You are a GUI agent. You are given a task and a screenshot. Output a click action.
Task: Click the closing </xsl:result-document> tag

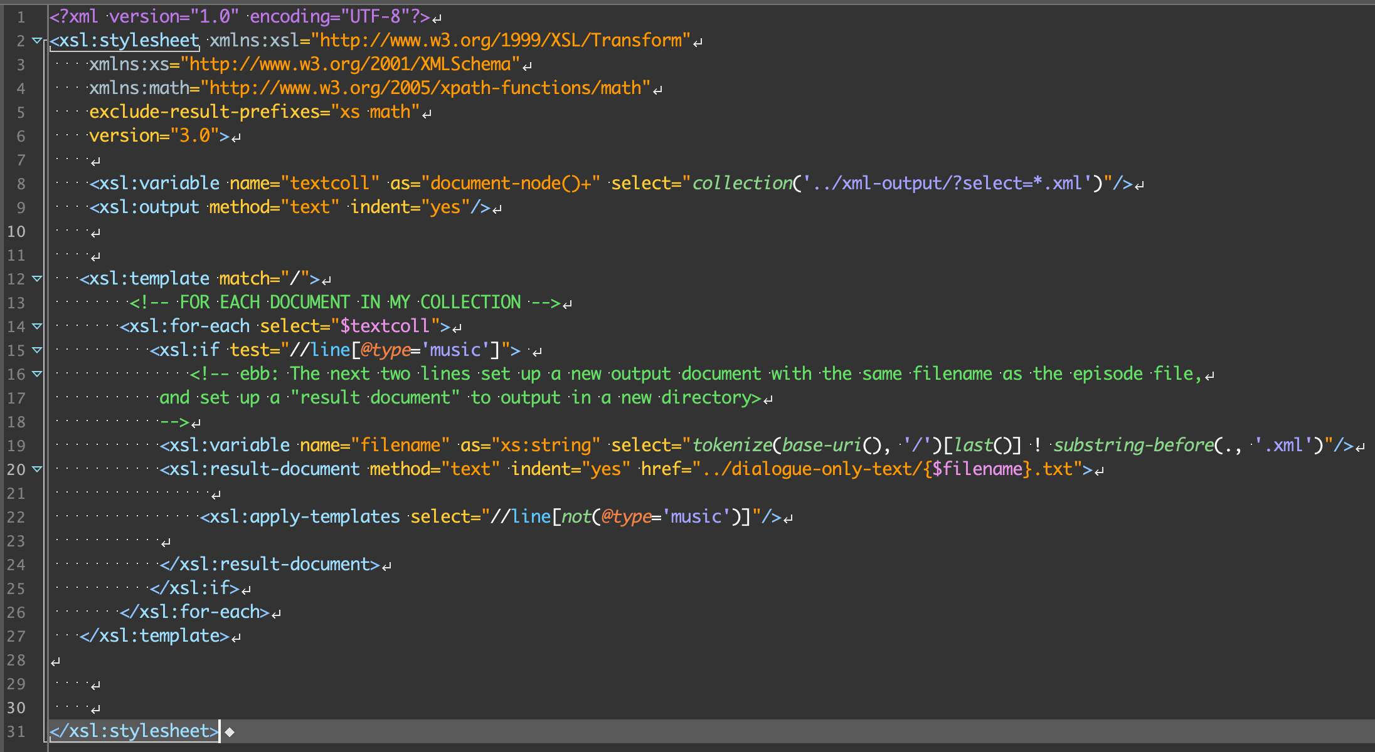pos(270,565)
